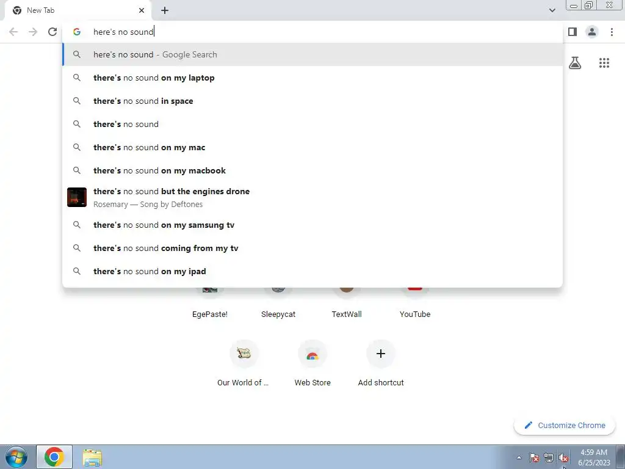Choose "there's no sound on my samsung tv"

tap(312, 225)
